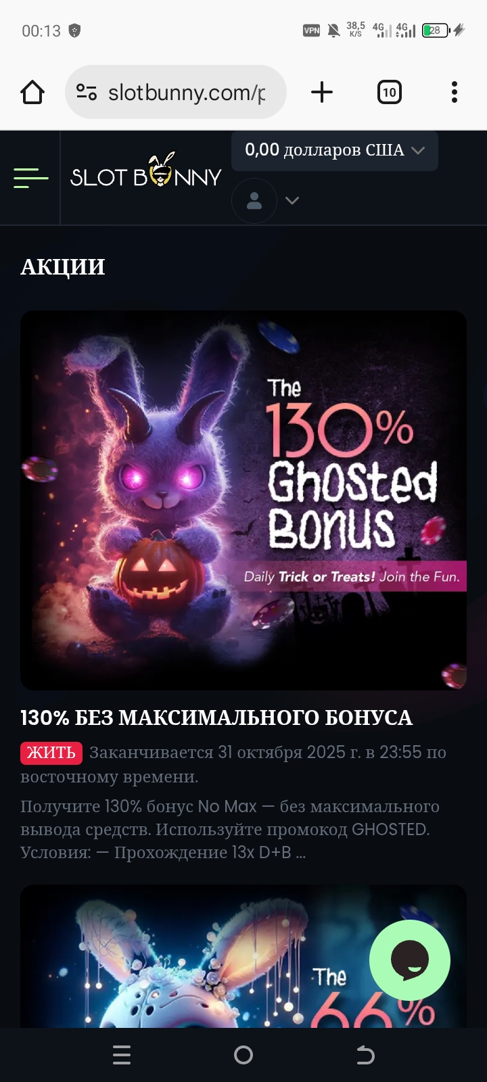
Task: Open a new browser tab
Action: coord(322,92)
